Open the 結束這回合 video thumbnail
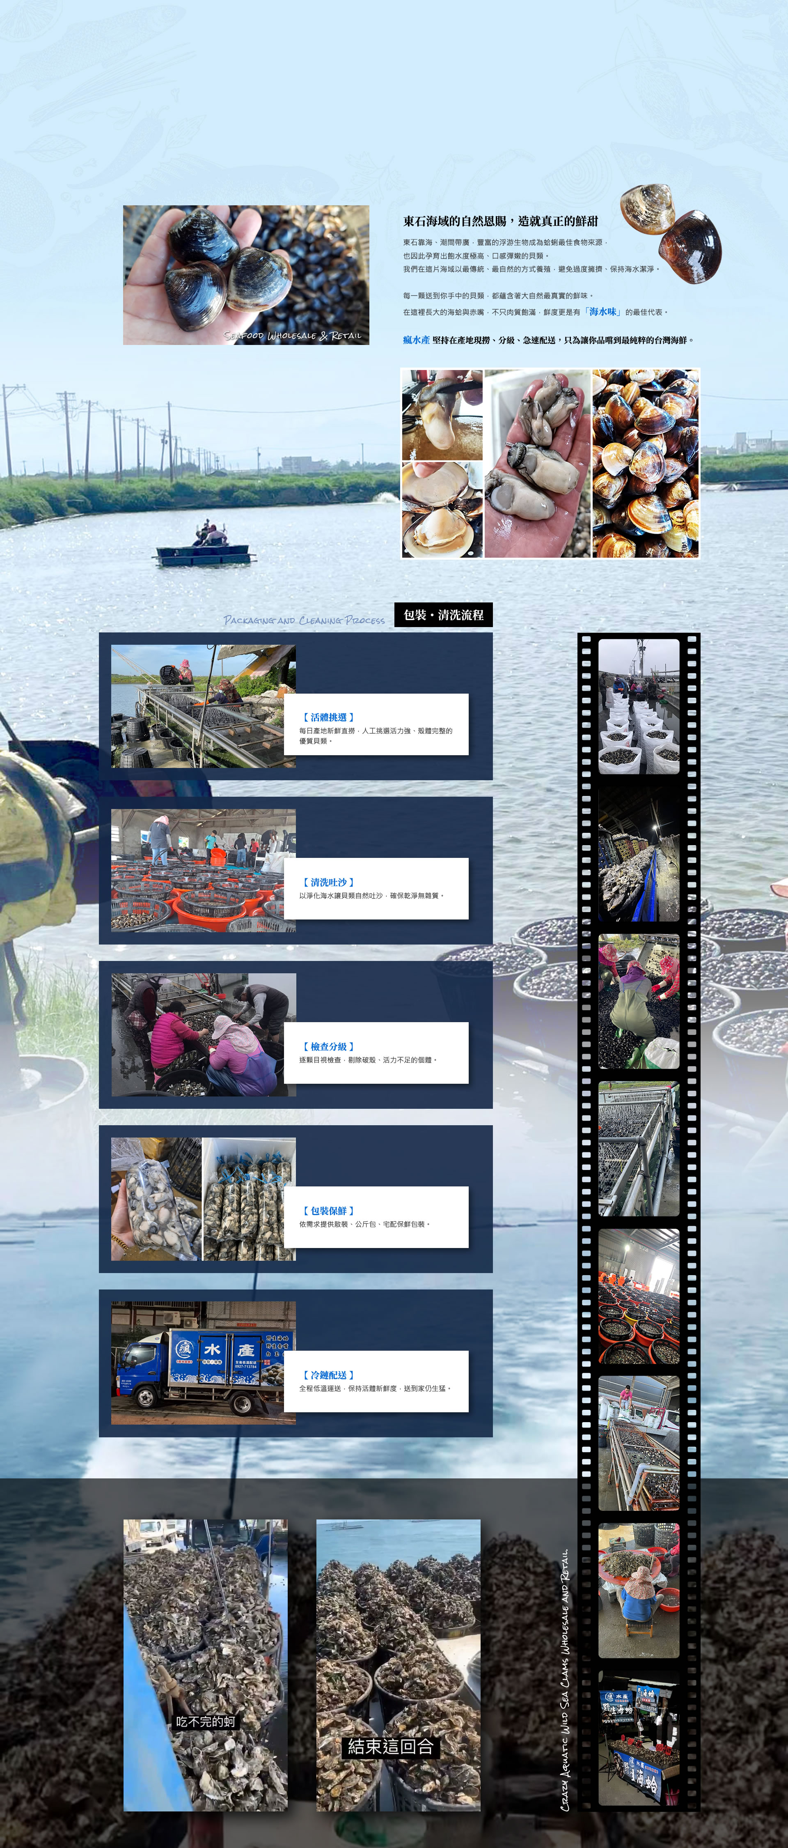This screenshot has width=788, height=1848. tap(398, 1664)
